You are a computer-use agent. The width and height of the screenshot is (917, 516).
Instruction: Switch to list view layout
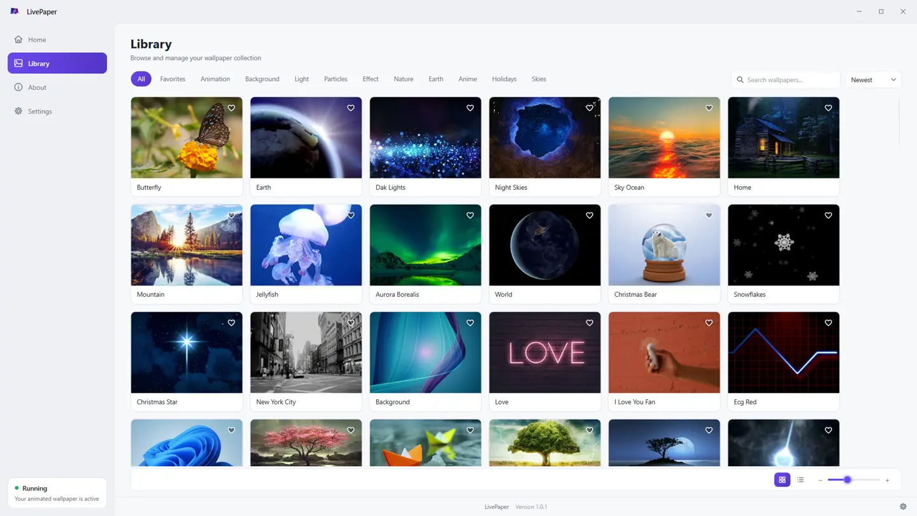[800, 480]
